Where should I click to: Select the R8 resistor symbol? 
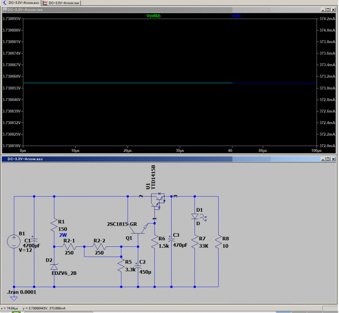tap(218, 242)
